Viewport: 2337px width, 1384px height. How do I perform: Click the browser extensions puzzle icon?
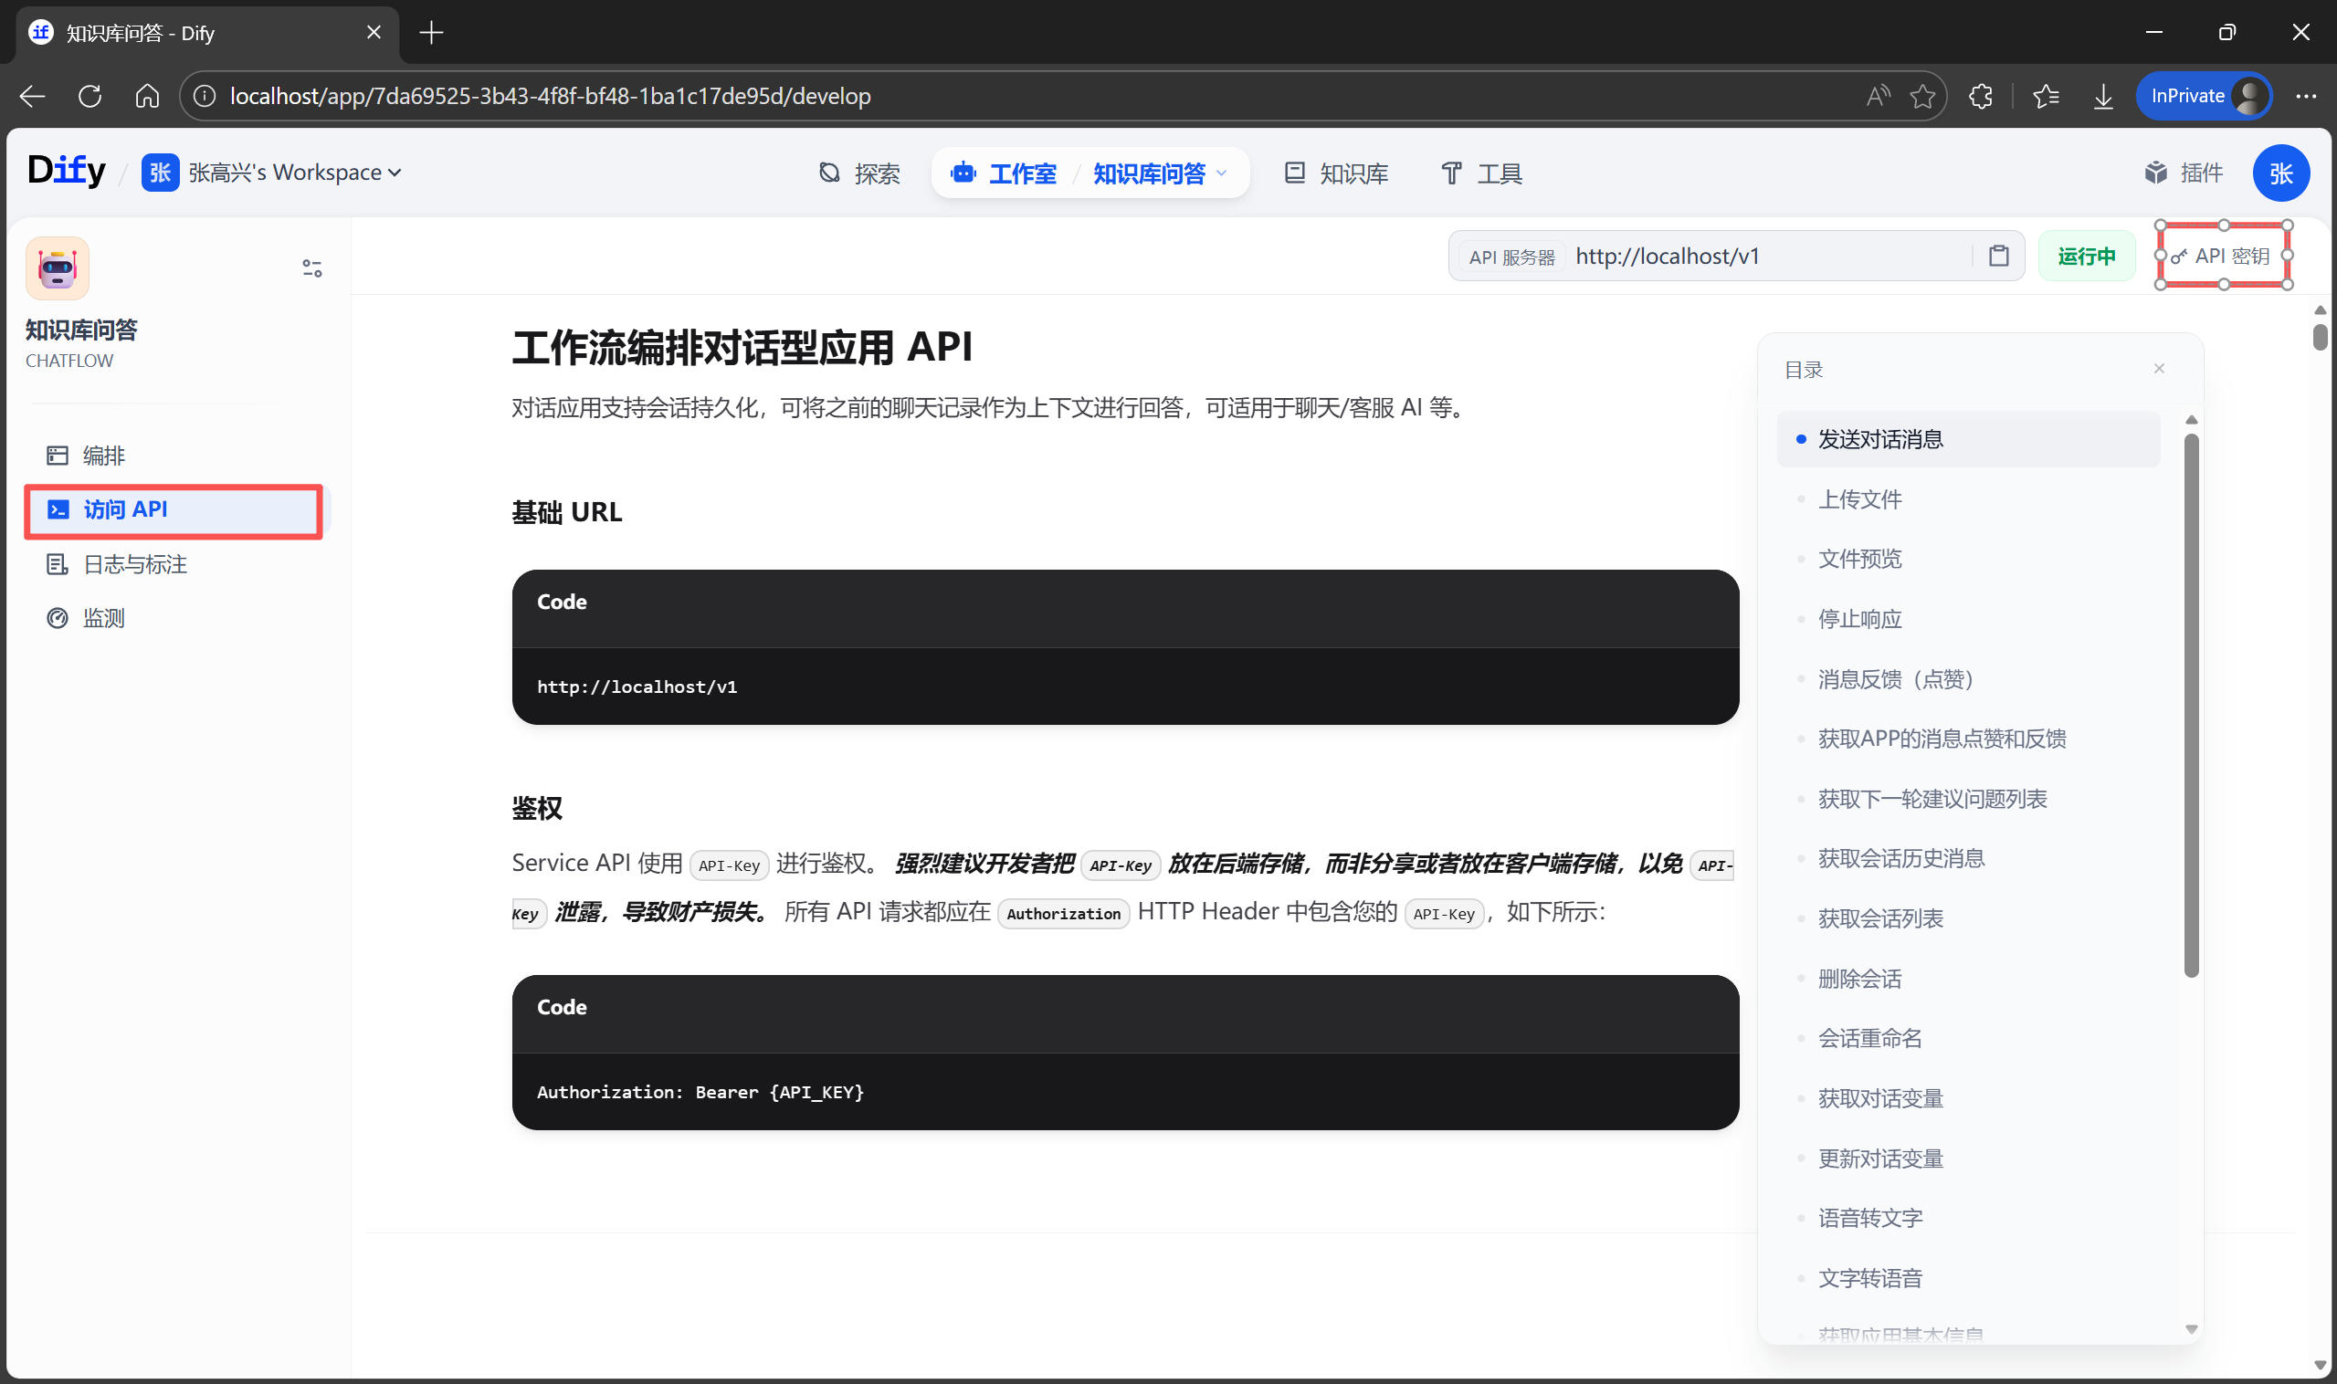(1981, 96)
